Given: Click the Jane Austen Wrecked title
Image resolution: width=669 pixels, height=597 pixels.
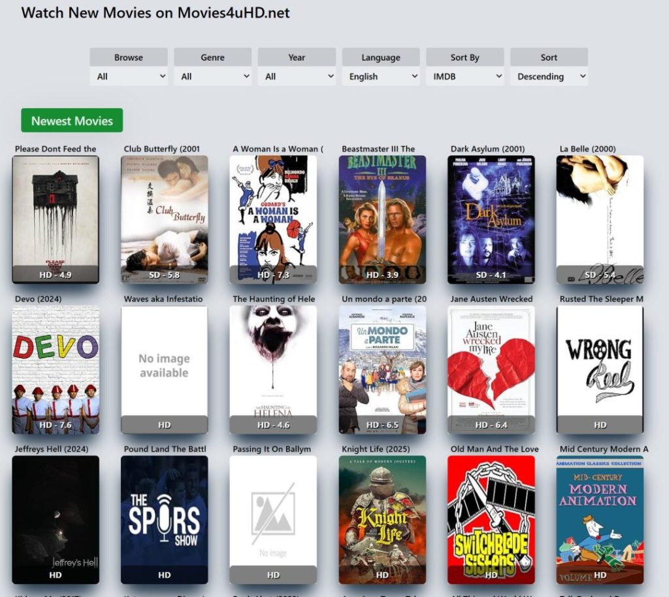Looking at the screenshot, I should [491, 299].
